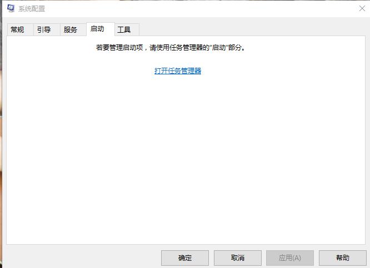Go to the 工具 tab
This screenshot has height=268, width=370.
coord(127,30)
